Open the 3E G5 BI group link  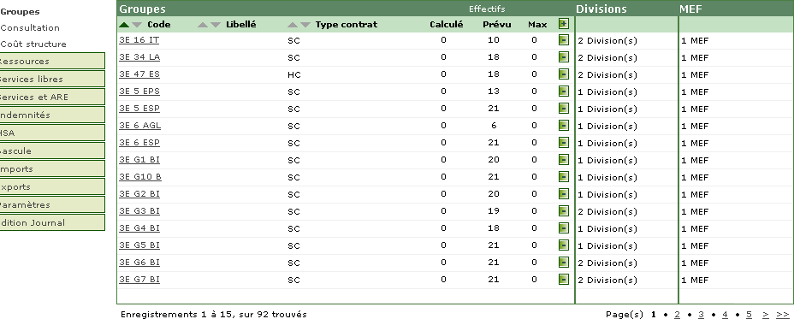(139, 245)
